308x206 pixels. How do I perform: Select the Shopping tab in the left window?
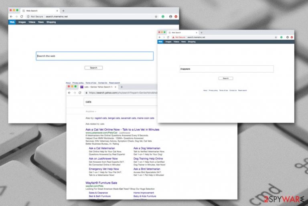(51, 22)
